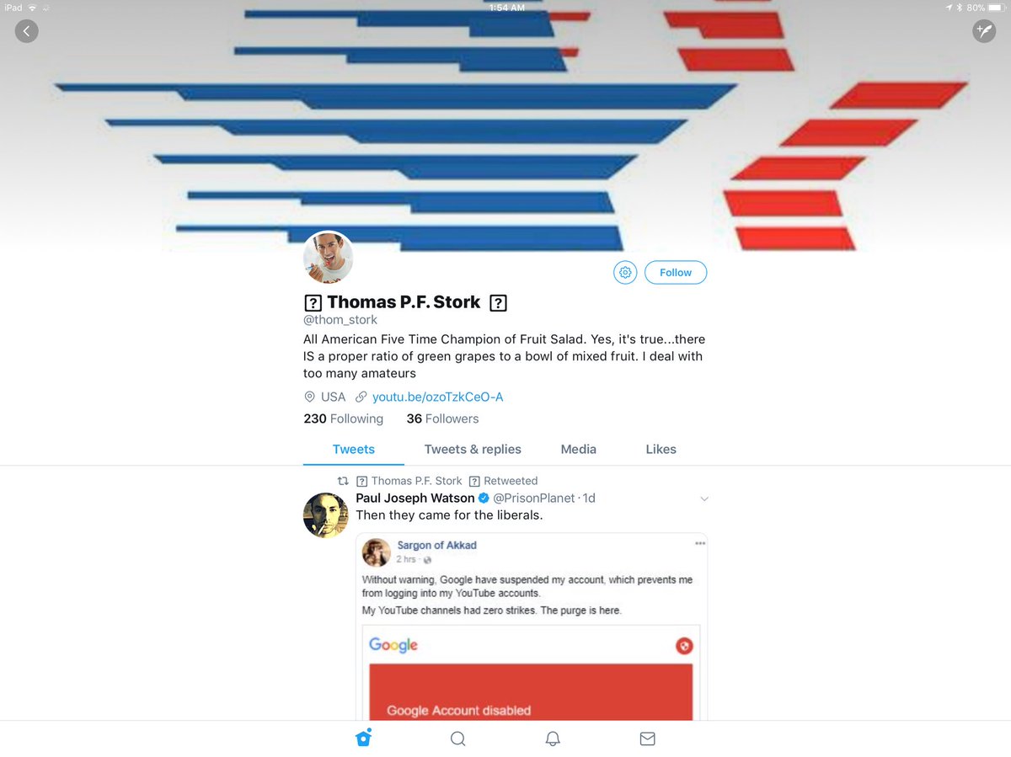Open Search with the magnifier icon
Image resolution: width=1011 pixels, height=757 pixels.
point(457,738)
